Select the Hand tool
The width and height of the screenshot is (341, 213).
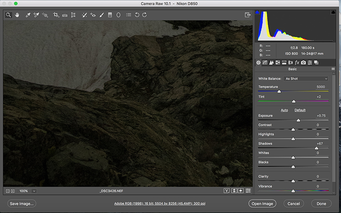coord(17,15)
